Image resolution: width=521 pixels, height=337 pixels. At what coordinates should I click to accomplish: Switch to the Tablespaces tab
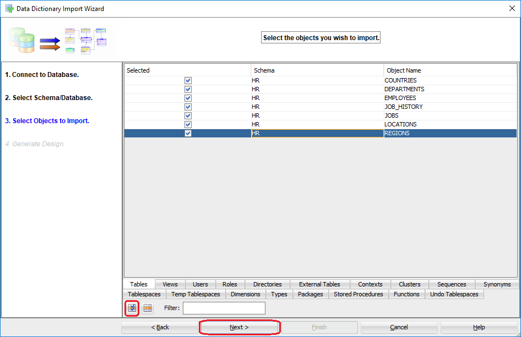pyautogui.click(x=144, y=294)
